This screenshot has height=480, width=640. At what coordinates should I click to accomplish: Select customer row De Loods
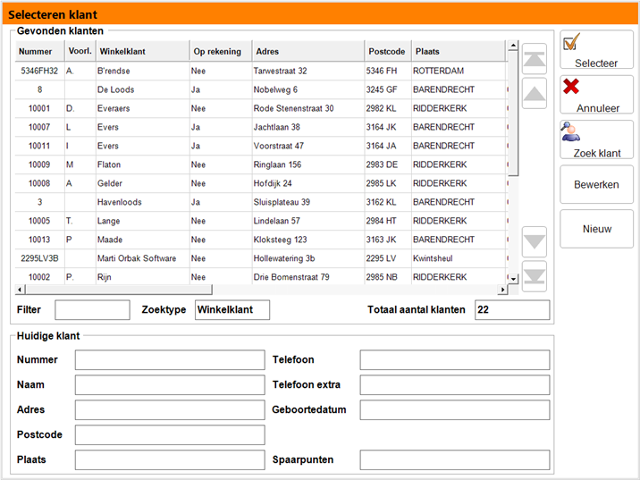[261, 89]
